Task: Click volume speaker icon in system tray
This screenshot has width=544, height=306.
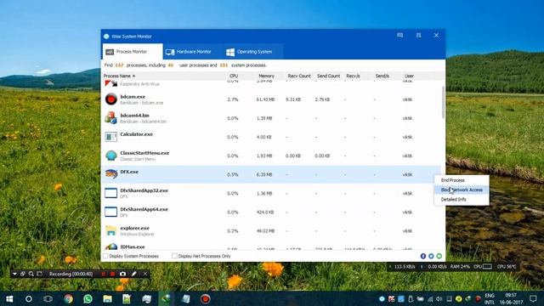Action: coord(439,298)
